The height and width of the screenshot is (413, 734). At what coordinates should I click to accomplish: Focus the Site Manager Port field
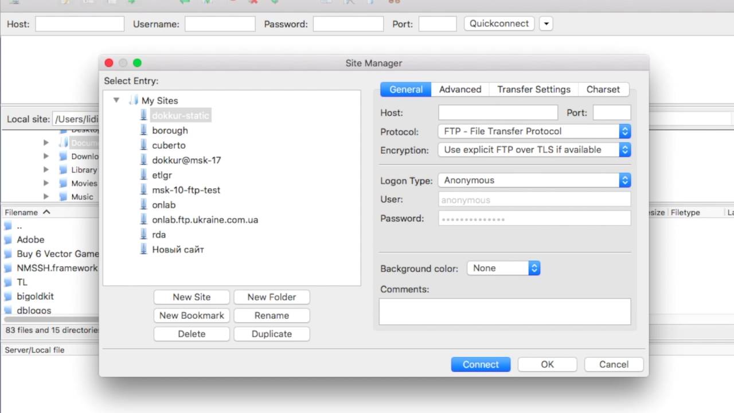pos(612,112)
